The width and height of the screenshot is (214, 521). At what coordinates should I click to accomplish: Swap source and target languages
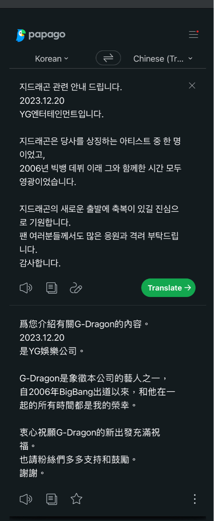click(x=108, y=58)
